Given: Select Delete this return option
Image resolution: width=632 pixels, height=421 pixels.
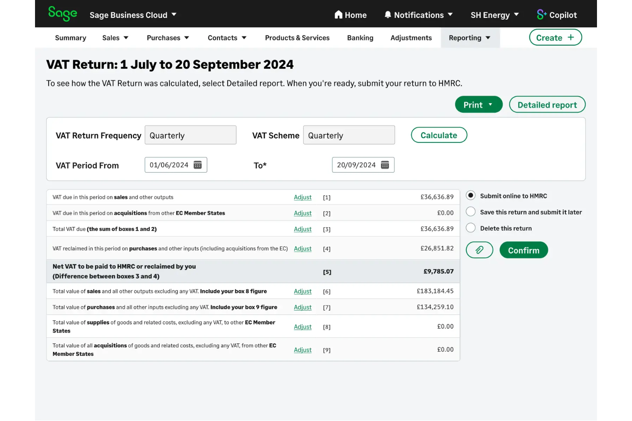Looking at the screenshot, I should 471,228.
